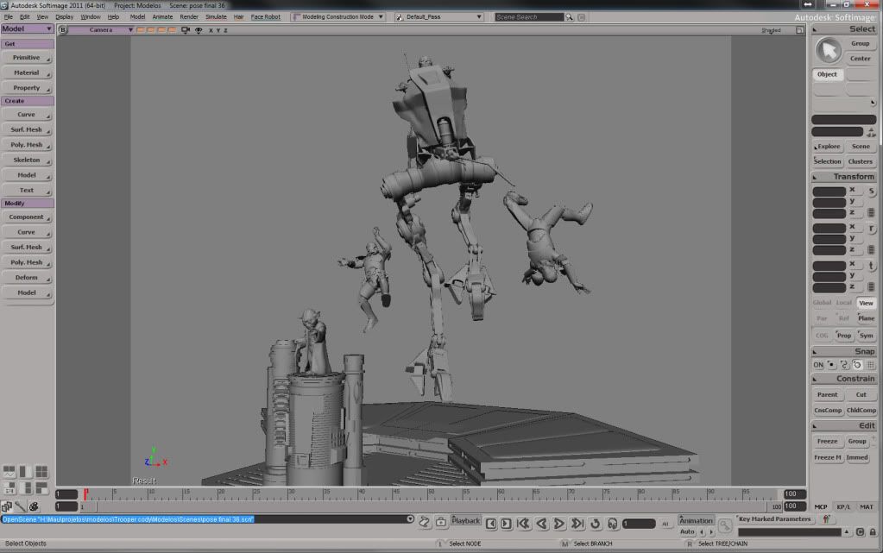Click the Scene Search magnifier icon
Screen dimensions: 883x553
click(571, 16)
